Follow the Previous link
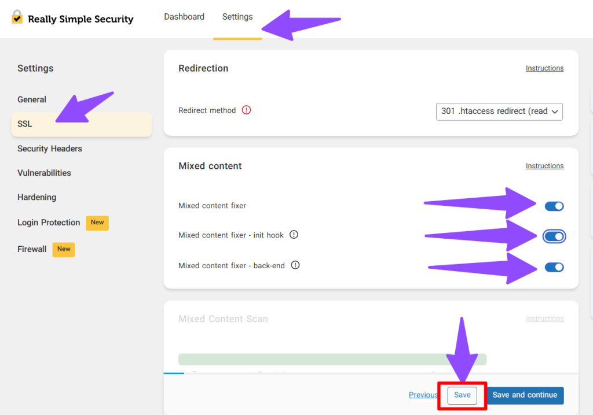The image size is (593, 415). [423, 395]
